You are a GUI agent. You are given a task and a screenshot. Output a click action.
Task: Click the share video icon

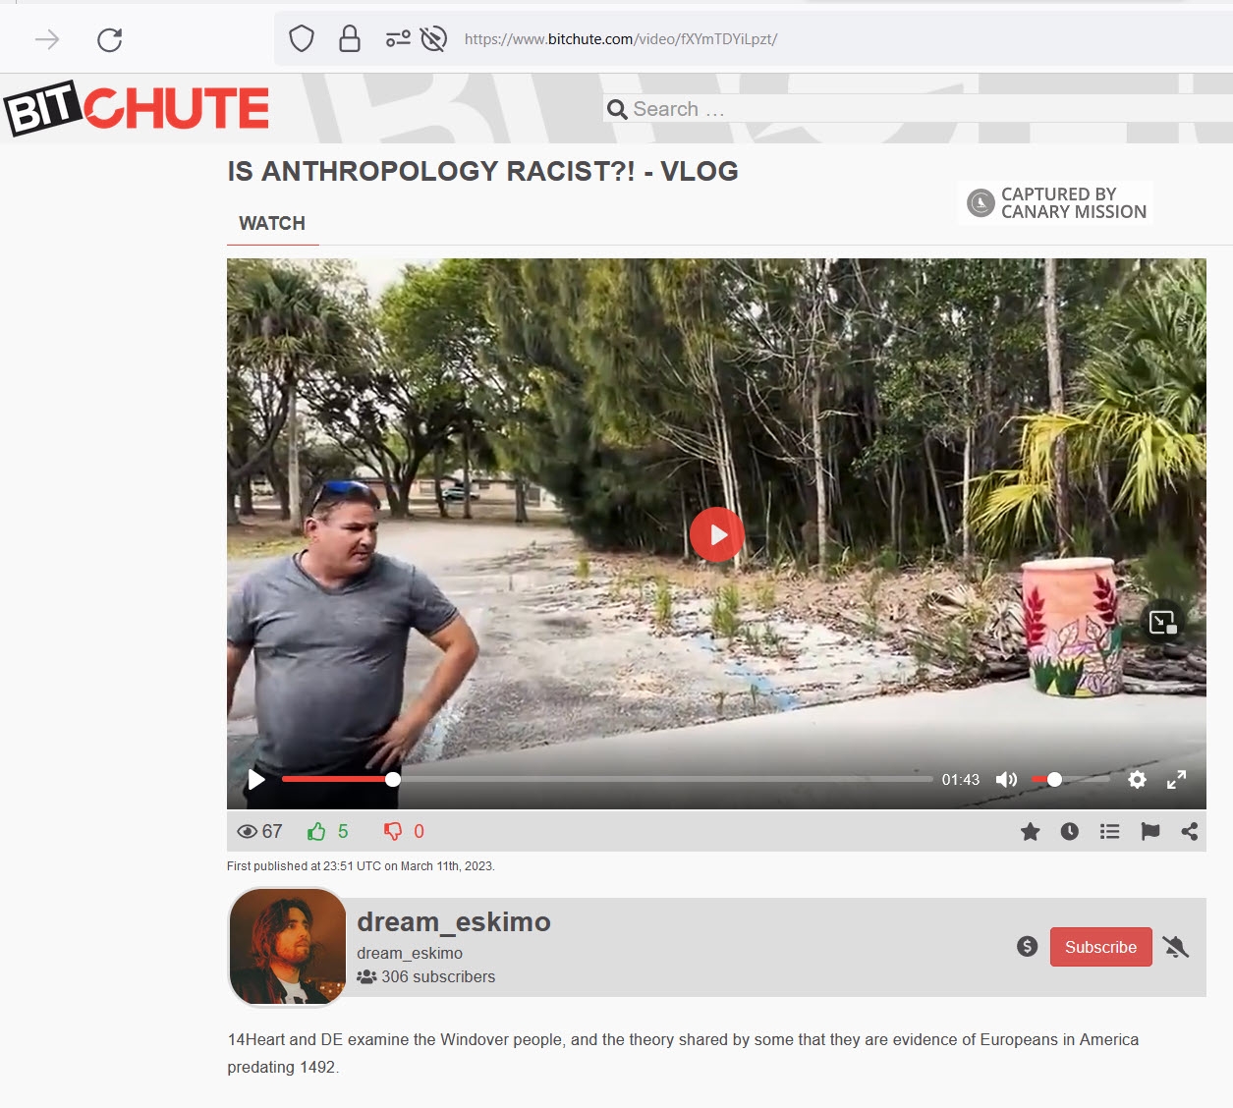tap(1190, 832)
